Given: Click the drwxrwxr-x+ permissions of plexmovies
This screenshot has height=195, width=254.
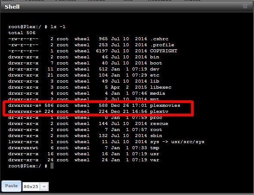Looking at the screenshot, I should (x=25, y=105).
